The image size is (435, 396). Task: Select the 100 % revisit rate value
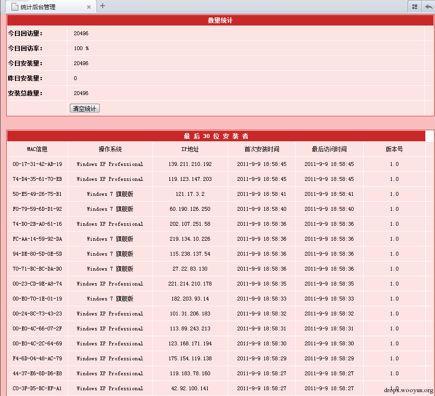coord(81,48)
